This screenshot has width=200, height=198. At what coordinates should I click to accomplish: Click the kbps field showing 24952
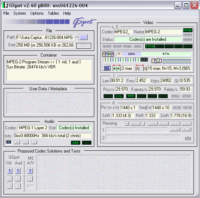coord(166,81)
